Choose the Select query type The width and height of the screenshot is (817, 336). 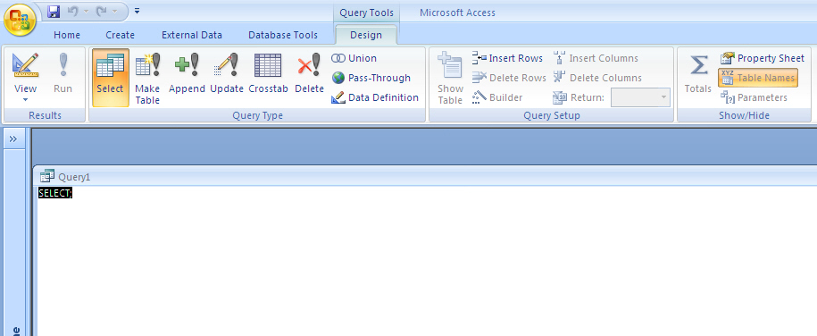(x=110, y=78)
